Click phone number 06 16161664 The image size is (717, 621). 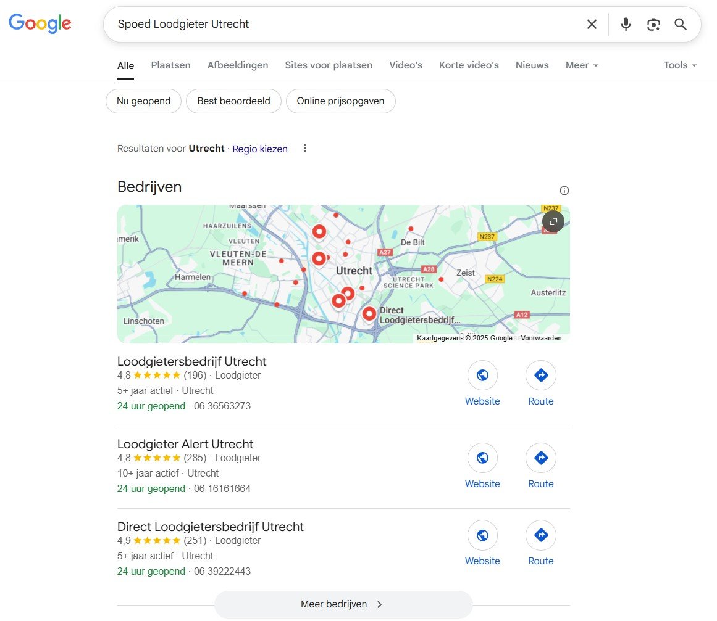point(222,488)
